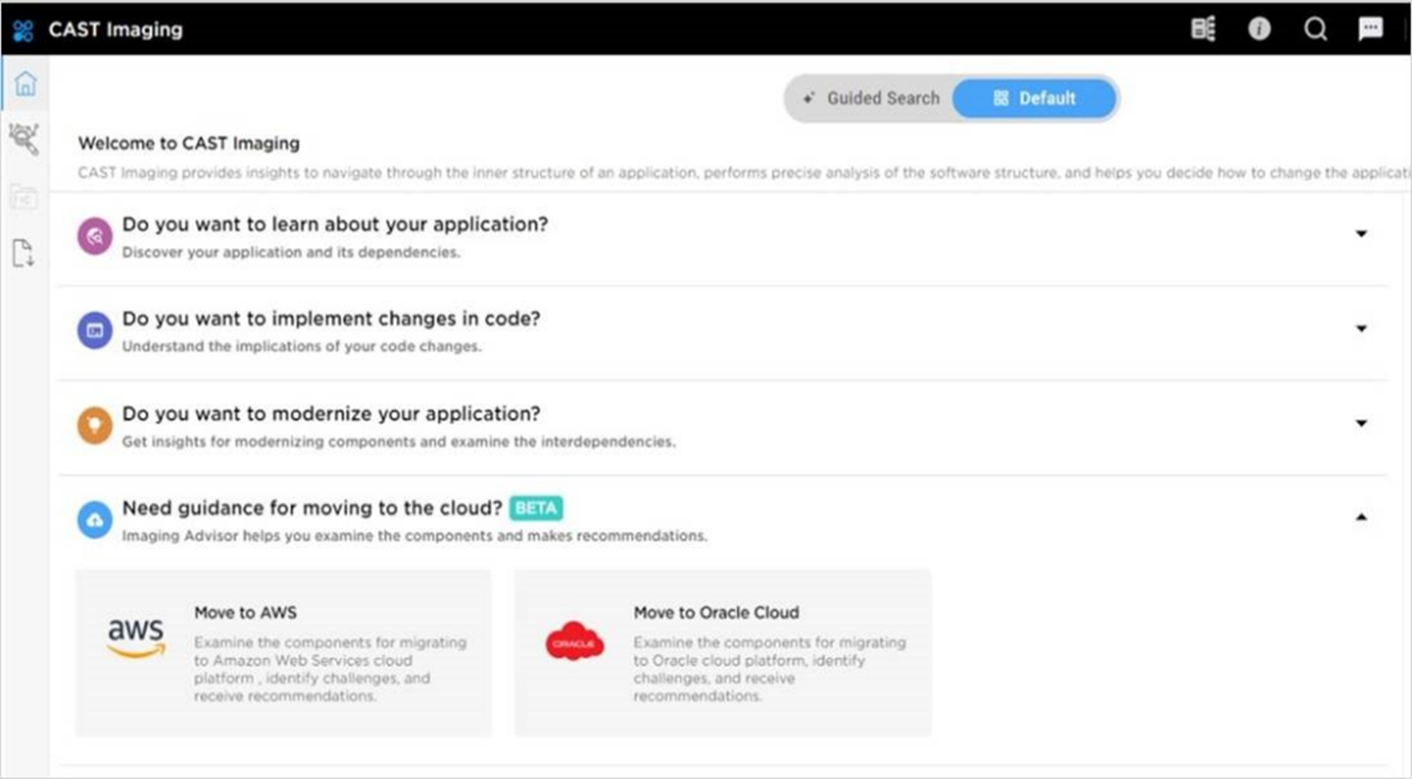Screen dimensions: 1412x779
Task: Open the export/download panel in the sidebar
Action: point(24,253)
